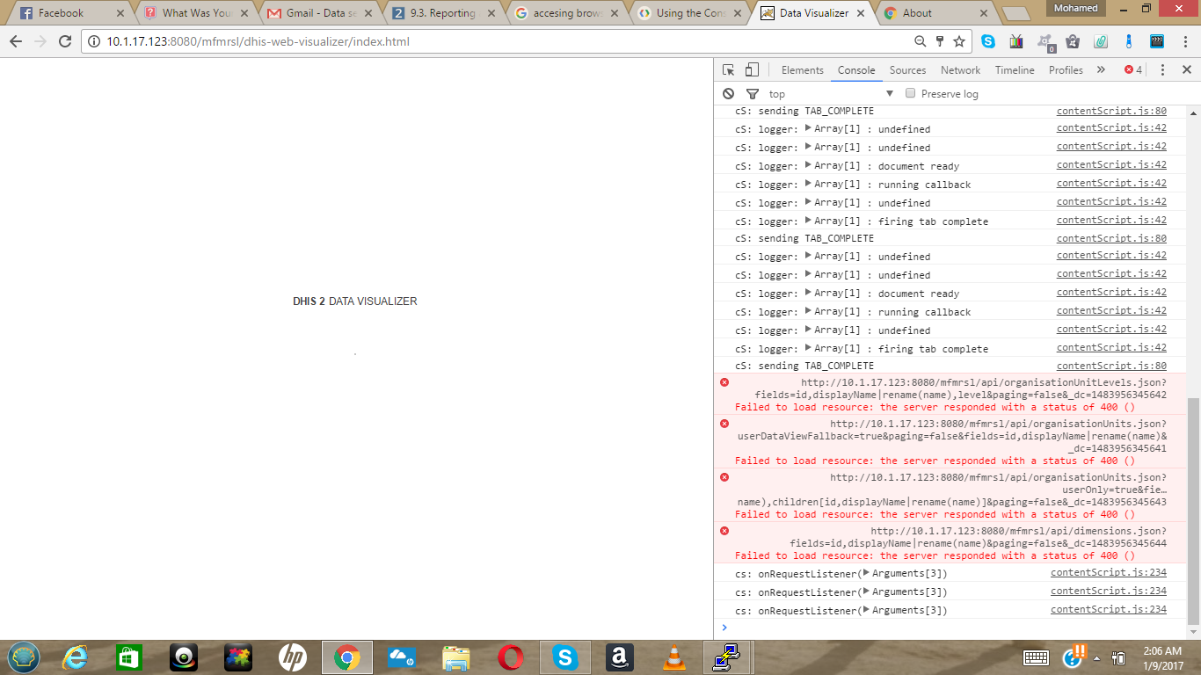Bookmark this page with the star
The width and height of the screenshot is (1201, 675).
coord(959,41)
